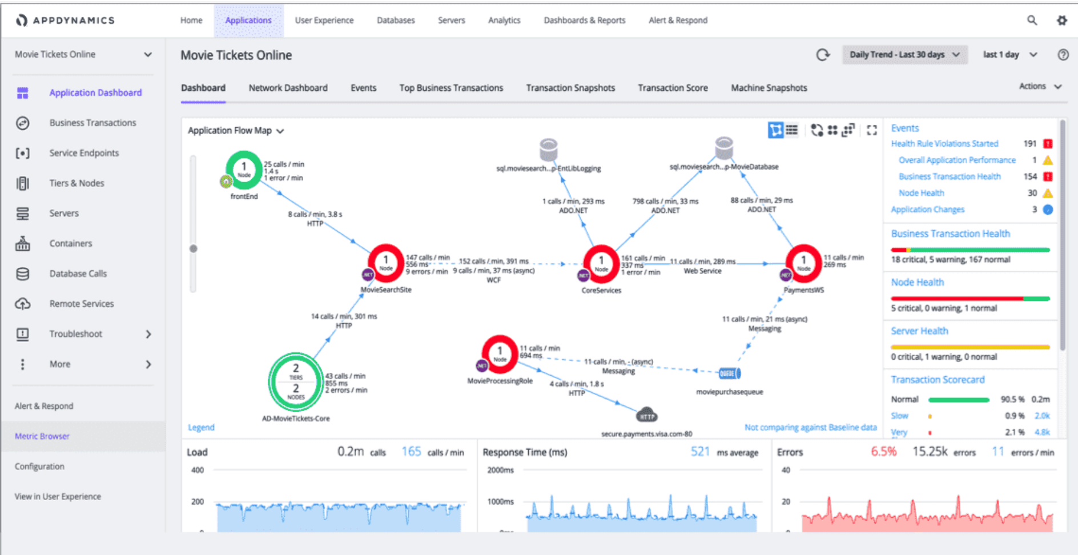Image resolution: width=1078 pixels, height=555 pixels.
Task: Click the Service Endpoints bracket icon
Action: [23, 153]
